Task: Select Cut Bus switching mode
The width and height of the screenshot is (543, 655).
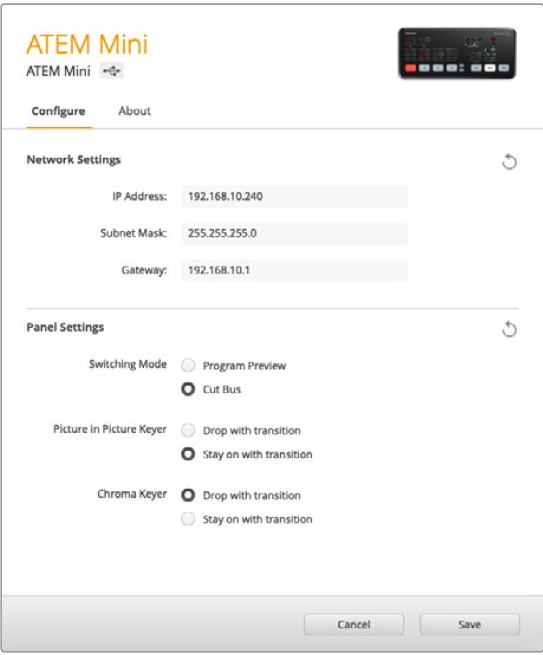Action: (188, 390)
